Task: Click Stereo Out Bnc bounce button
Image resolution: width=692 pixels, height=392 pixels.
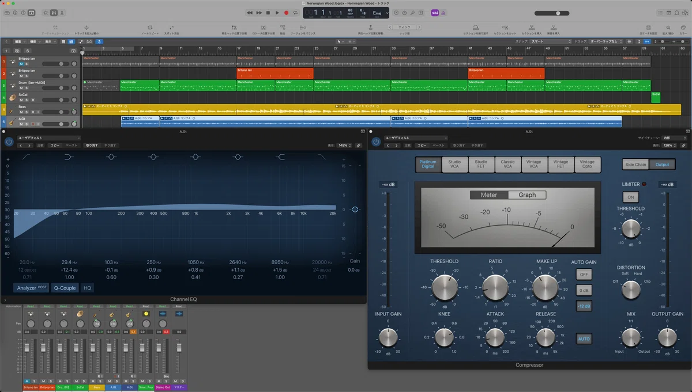Action: (x=166, y=376)
